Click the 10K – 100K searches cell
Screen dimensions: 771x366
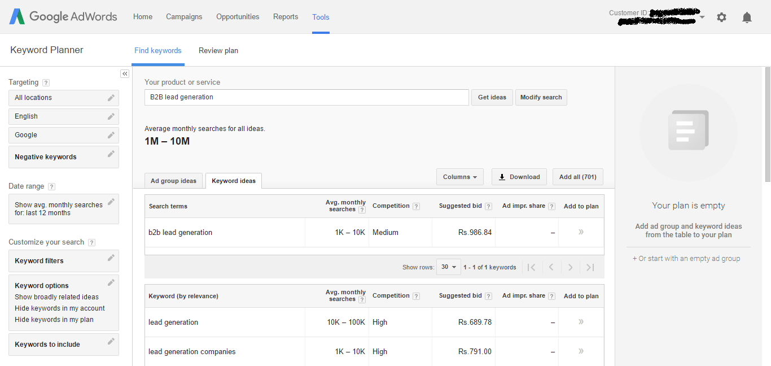(x=346, y=322)
